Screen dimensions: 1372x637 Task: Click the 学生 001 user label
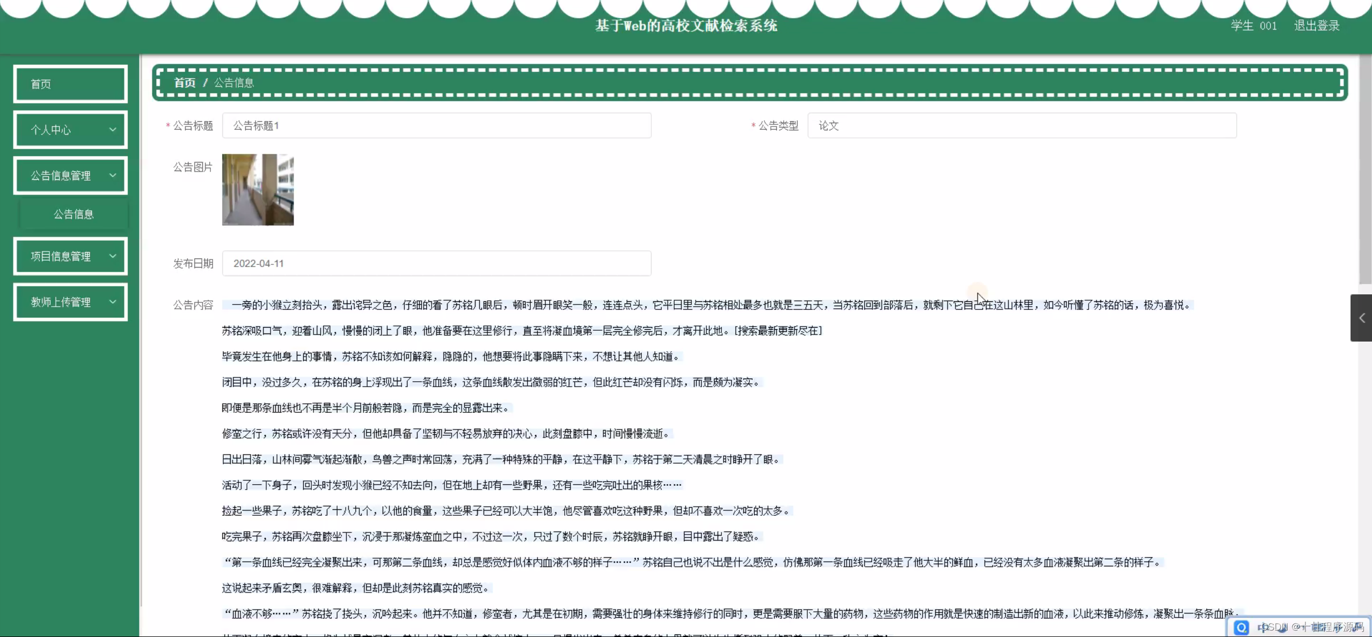[1253, 26]
